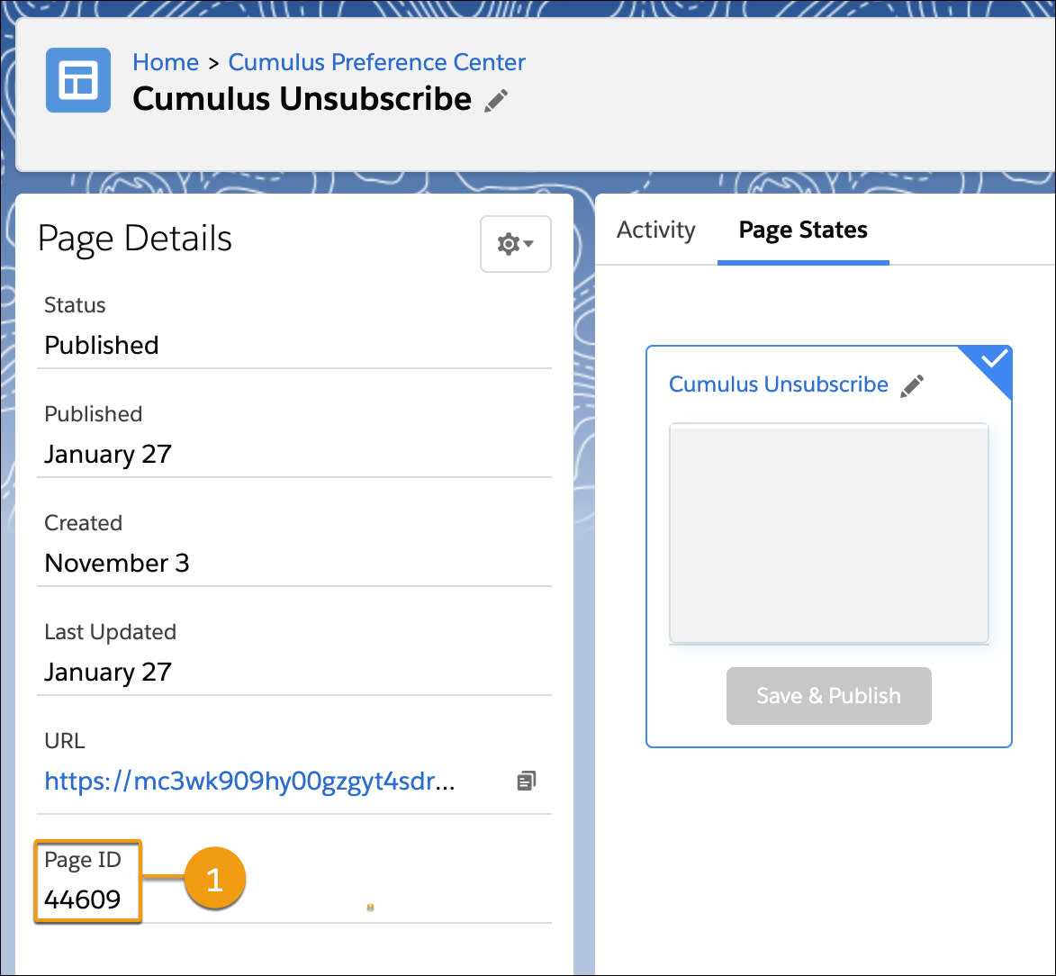
Task: Select the Last Updated January 27 field
Action: [108, 672]
